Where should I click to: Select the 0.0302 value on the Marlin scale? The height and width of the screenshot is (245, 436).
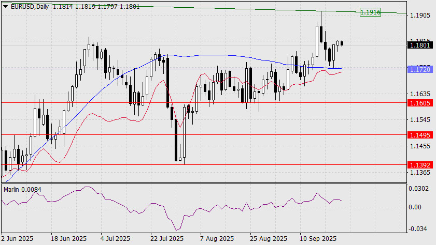pos(419,189)
